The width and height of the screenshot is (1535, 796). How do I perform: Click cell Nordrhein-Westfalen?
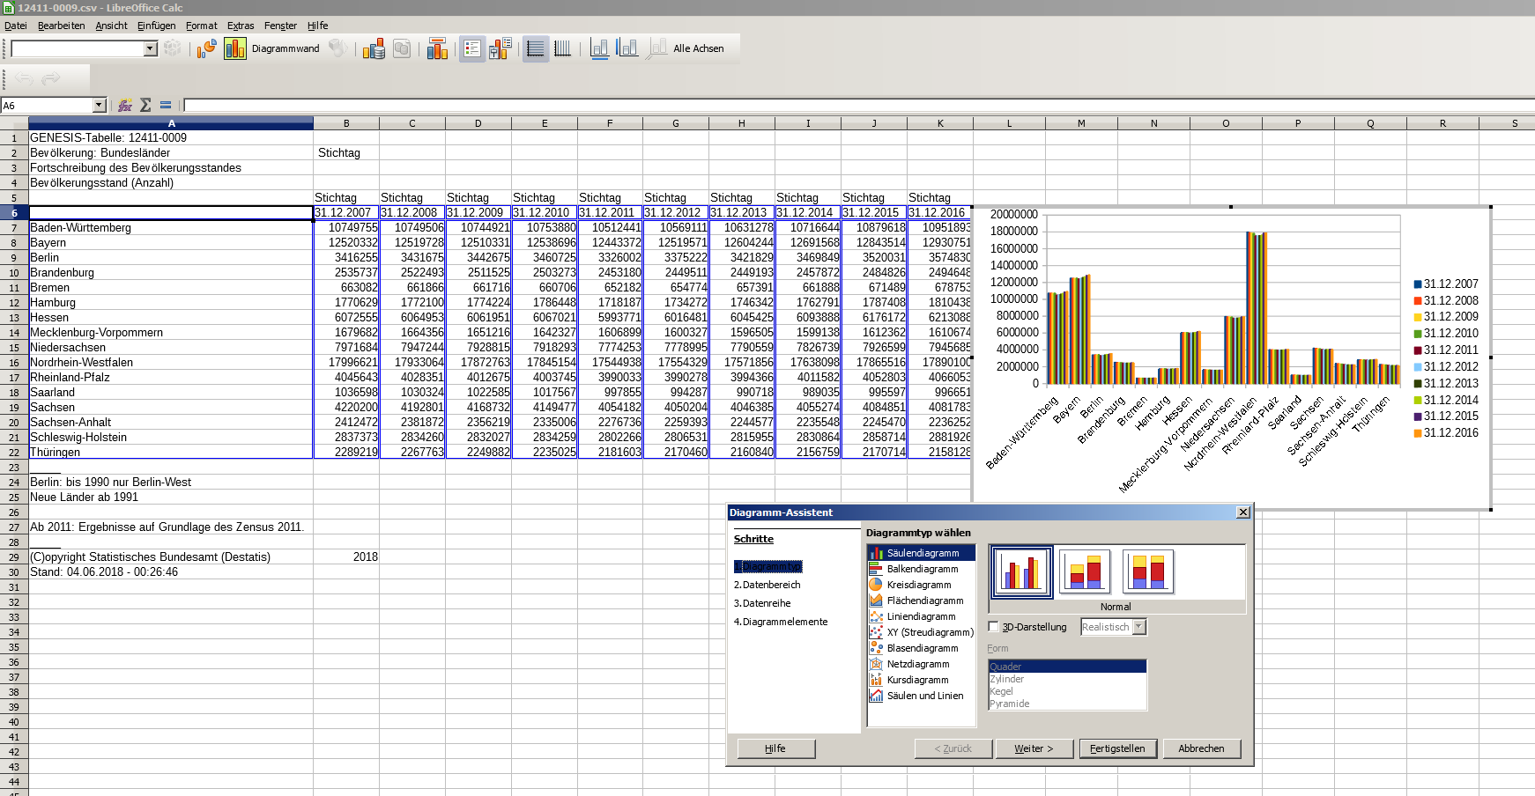[x=171, y=363]
